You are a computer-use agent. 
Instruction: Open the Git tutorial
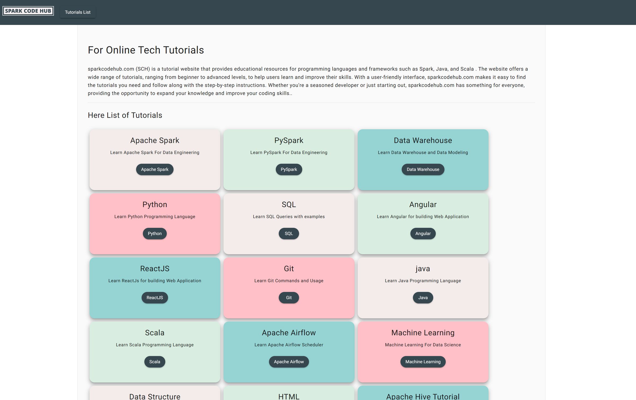(289, 297)
